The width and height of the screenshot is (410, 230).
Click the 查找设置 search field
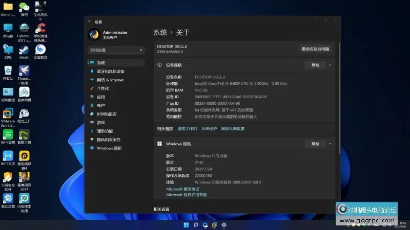pos(116,50)
